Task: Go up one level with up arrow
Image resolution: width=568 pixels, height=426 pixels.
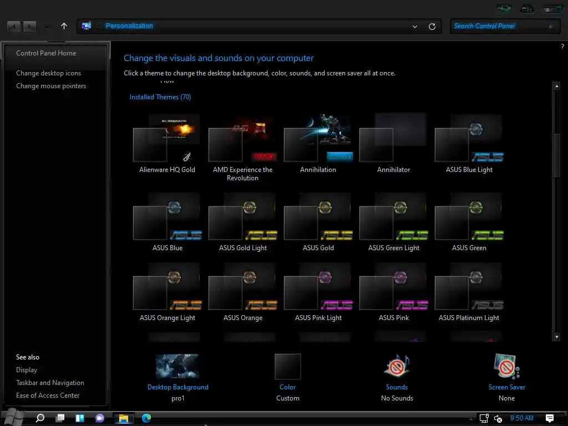Action: pos(64,26)
